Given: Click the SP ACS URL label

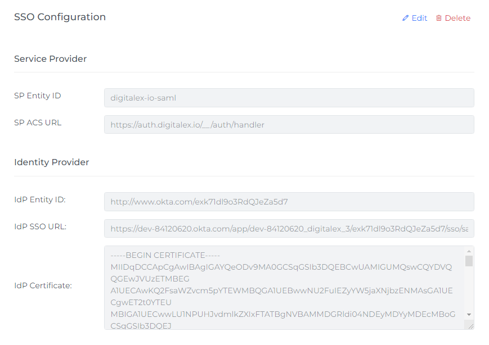Looking at the screenshot, I should pos(38,122).
